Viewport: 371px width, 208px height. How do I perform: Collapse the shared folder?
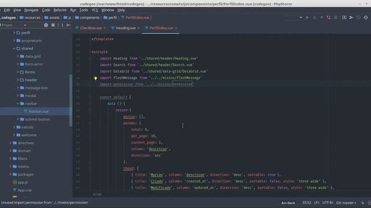[x=14, y=49]
